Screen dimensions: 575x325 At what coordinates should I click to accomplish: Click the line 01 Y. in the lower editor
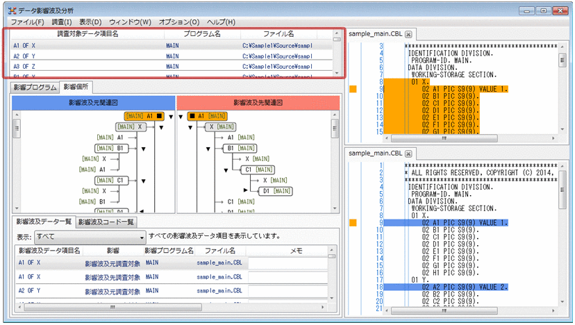420,280
